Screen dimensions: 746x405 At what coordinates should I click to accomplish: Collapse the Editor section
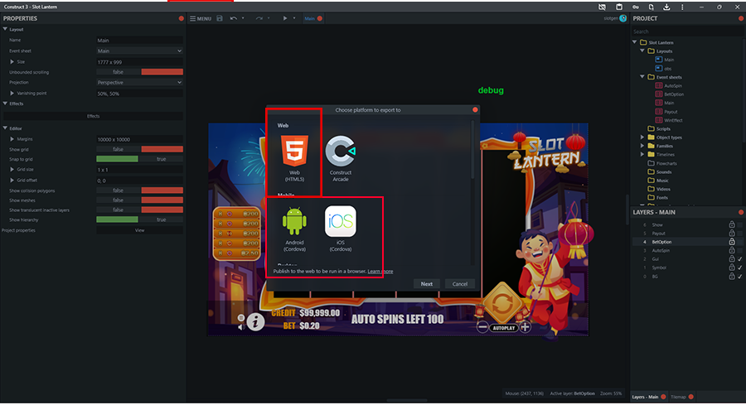tap(5, 128)
